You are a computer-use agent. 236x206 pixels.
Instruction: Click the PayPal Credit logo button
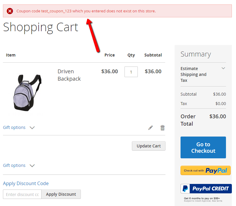click(x=206, y=189)
